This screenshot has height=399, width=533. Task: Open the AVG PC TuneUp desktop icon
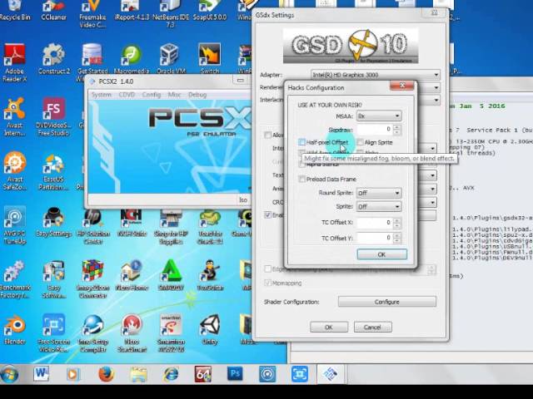pyautogui.click(x=14, y=225)
